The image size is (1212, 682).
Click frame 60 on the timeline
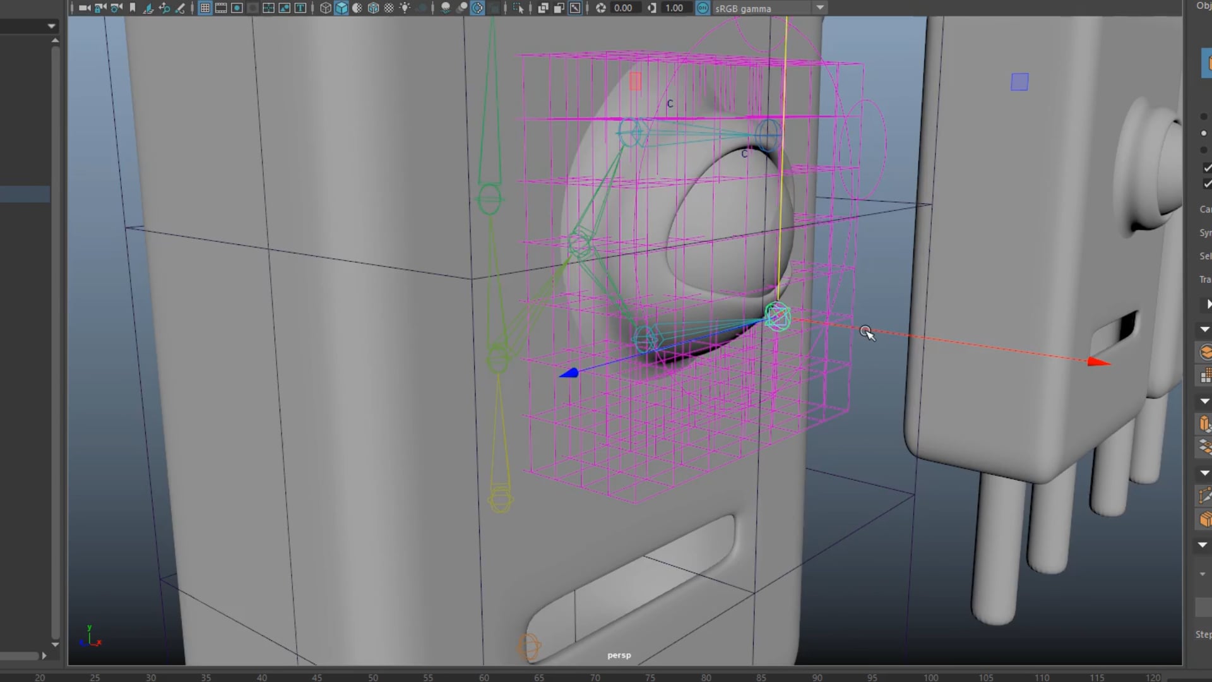click(x=484, y=677)
